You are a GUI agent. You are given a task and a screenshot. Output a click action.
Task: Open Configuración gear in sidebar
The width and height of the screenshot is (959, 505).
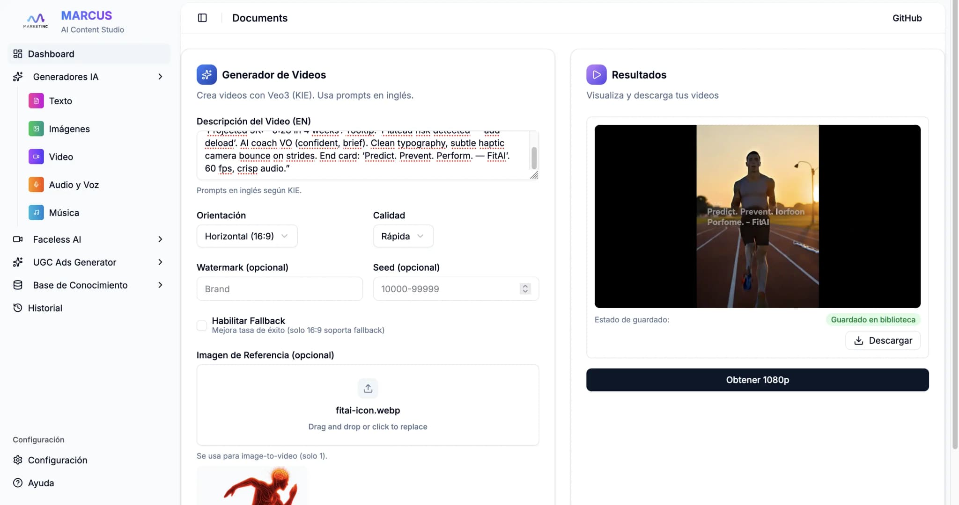click(18, 460)
